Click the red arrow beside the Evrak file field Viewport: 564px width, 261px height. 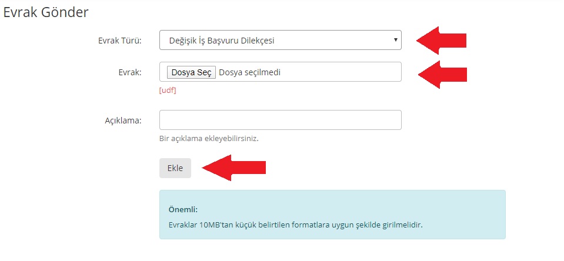tap(441, 74)
